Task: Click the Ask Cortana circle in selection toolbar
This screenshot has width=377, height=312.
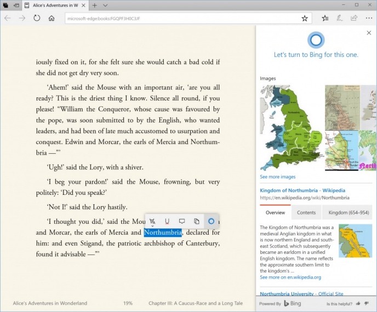Action: (211, 221)
